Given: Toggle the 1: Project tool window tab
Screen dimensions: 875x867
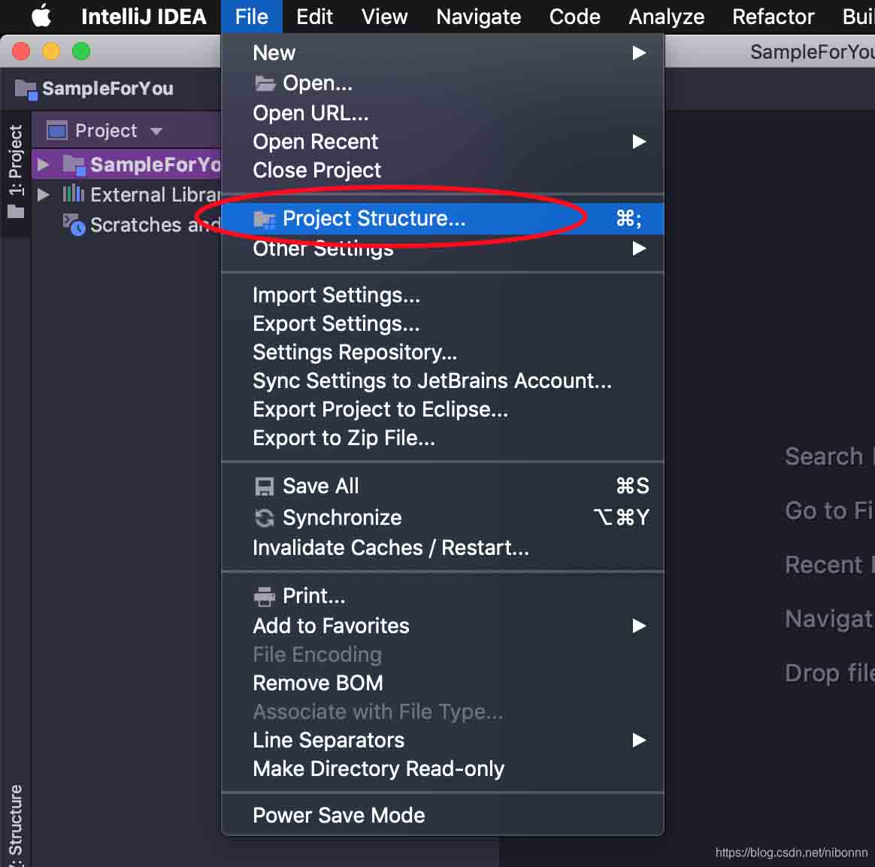Looking at the screenshot, I should point(16,171).
